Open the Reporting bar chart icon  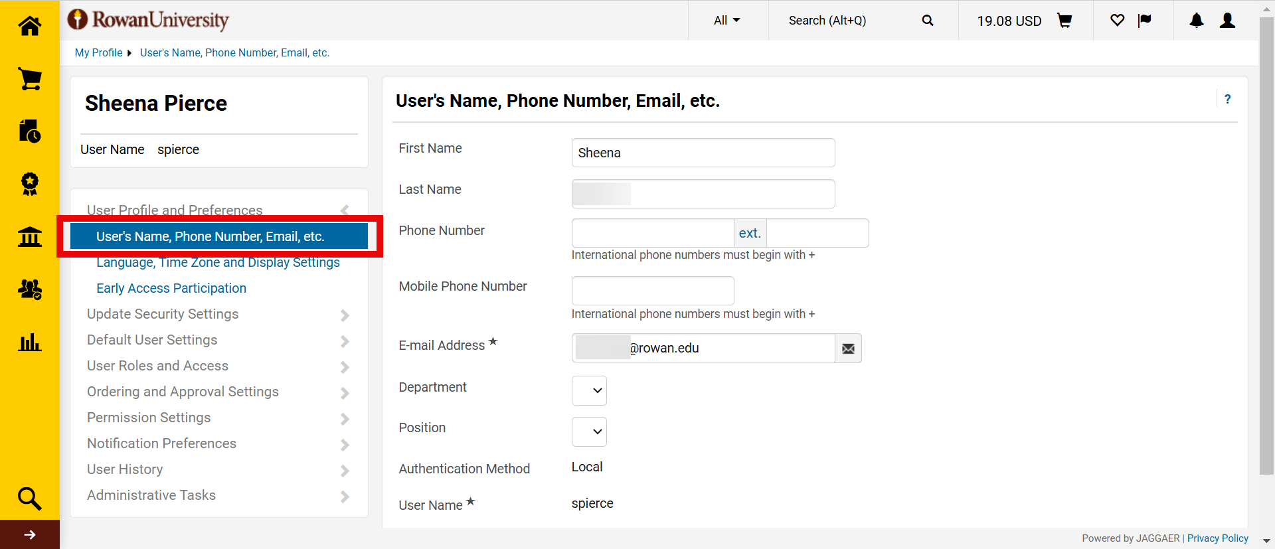pos(29,343)
